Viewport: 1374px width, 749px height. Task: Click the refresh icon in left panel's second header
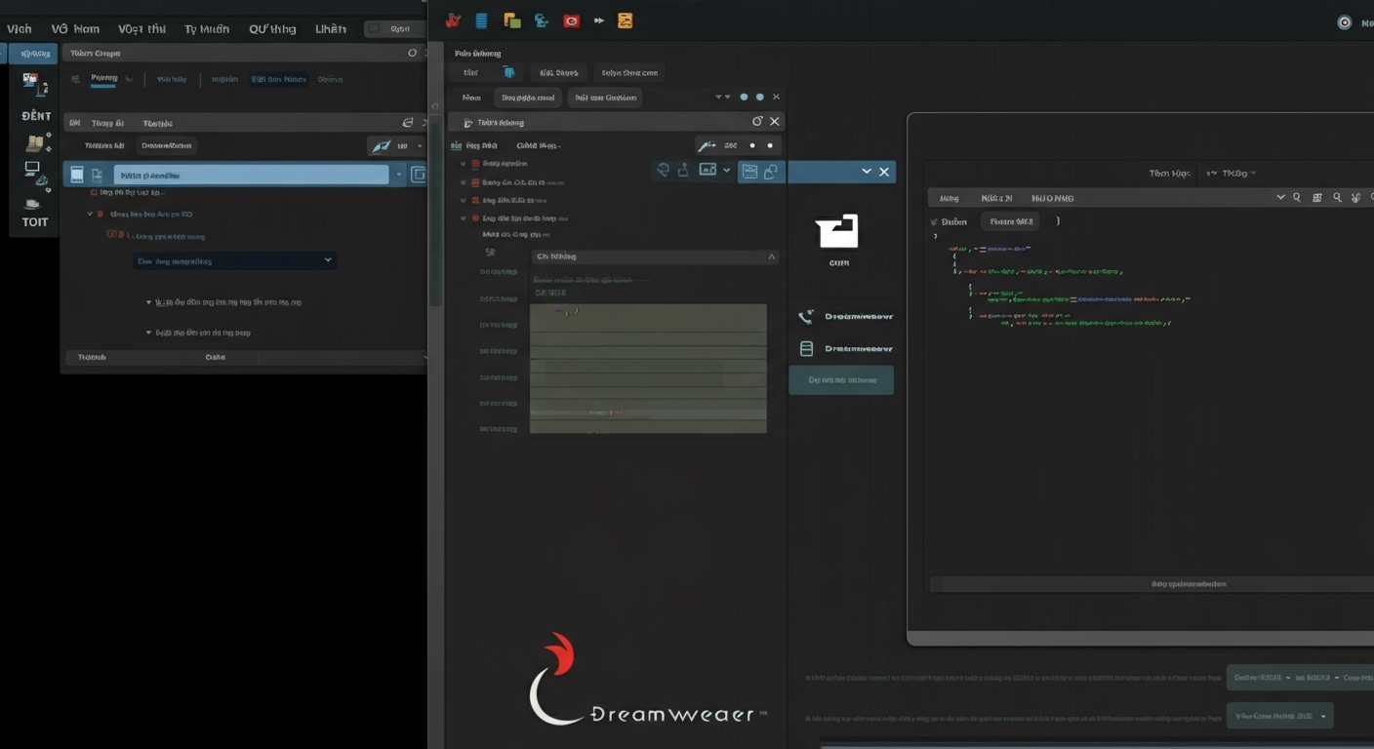point(408,123)
